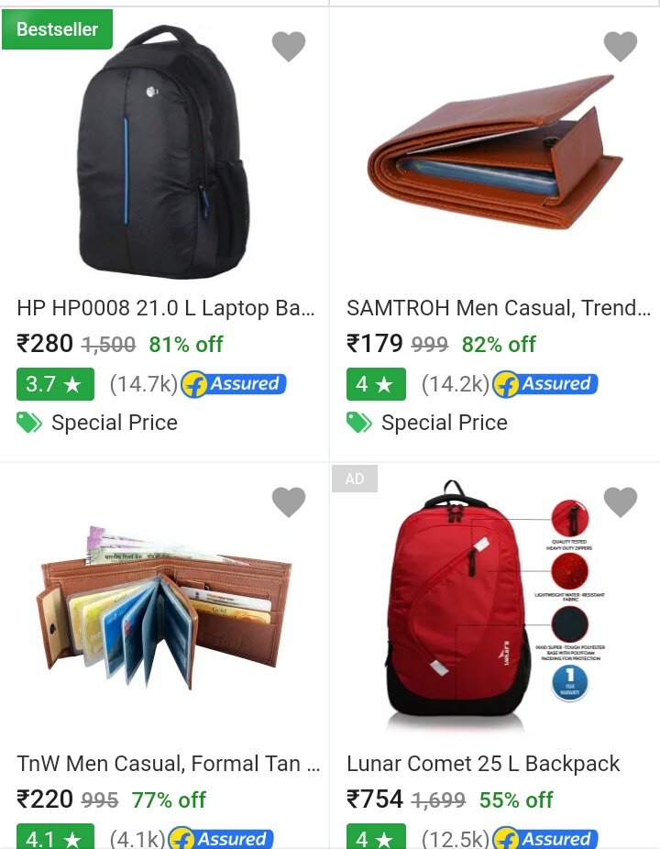The width and height of the screenshot is (660, 849).
Task: Open HP HP0008 21.0 L Laptop Bag title
Action: pyautogui.click(x=166, y=308)
